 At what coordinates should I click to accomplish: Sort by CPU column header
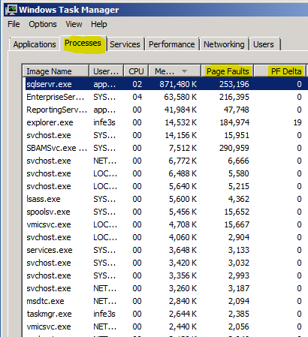[x=136, y=71]
